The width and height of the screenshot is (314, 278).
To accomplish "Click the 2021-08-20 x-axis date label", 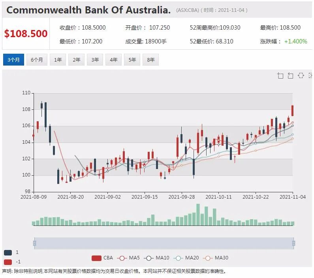I will [70, 197].
